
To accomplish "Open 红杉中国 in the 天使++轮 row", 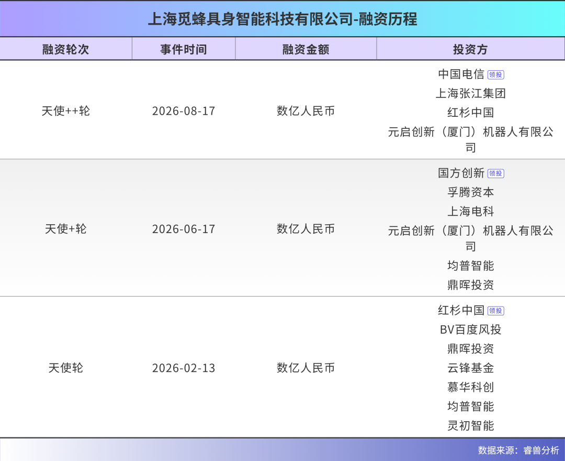I will 470,113.
